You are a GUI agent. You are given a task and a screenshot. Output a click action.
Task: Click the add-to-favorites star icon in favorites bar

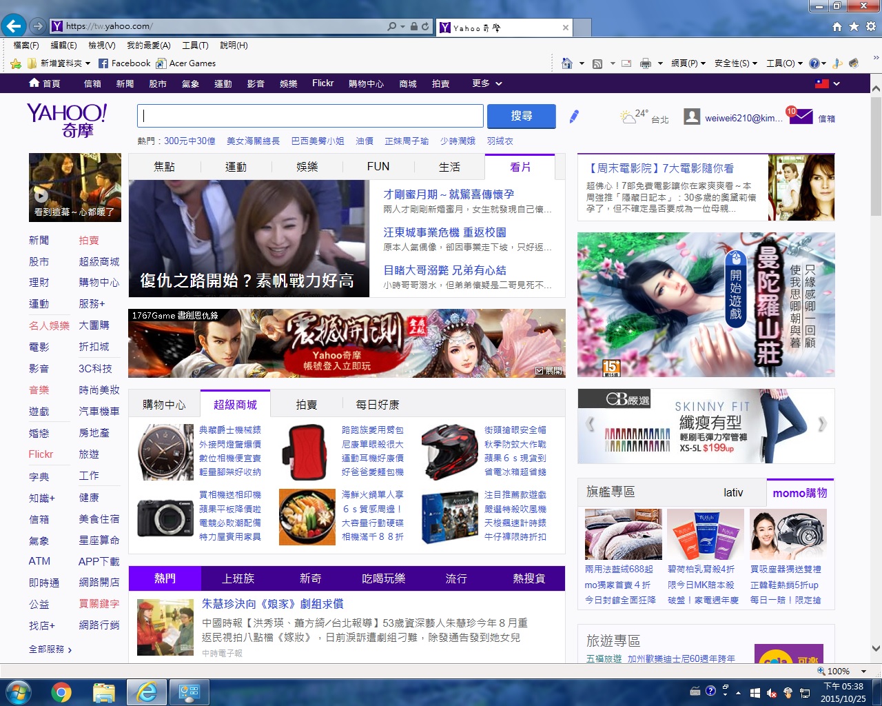[x=16, y=63]
